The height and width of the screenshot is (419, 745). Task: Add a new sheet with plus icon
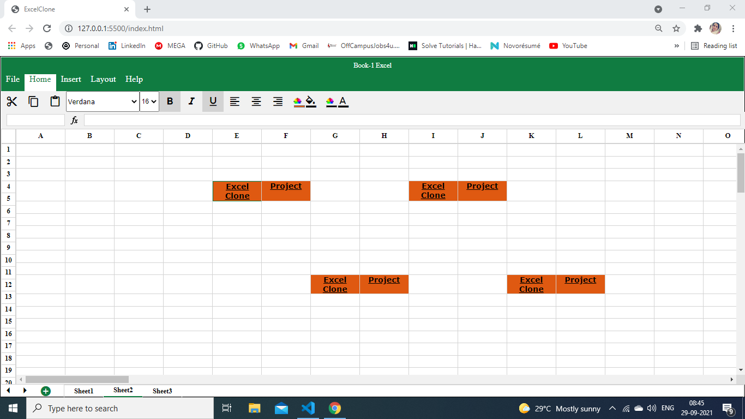46,391
